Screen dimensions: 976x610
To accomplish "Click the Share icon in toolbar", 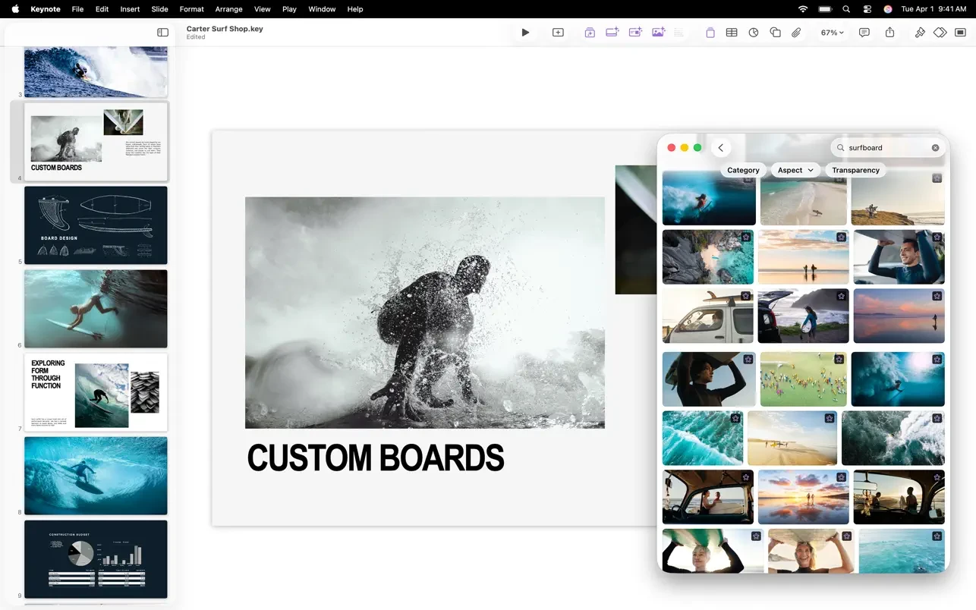I will [x=889, y=33].
